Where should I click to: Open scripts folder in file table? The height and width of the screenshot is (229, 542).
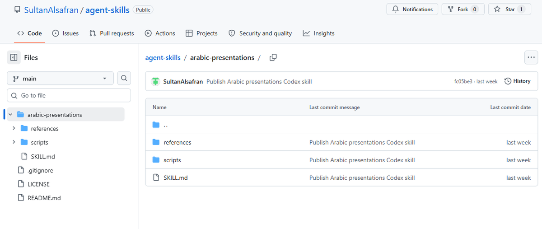(x=172, y=160)
